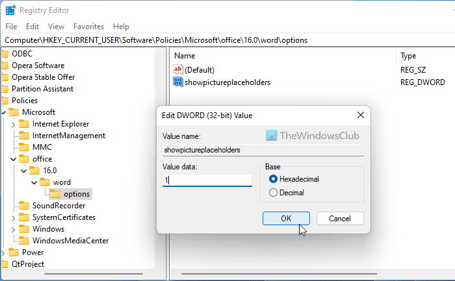Screen dimensions: 455x281
Task: Select the SoundRecorder key label
Action: [x=59, y=206]
